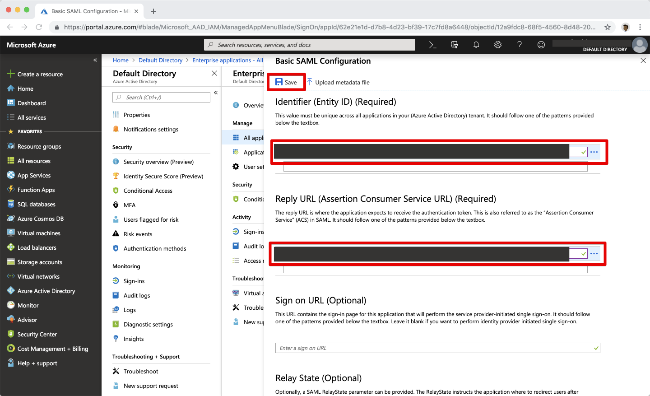This screenshot has width=650, height=396.
Task: Click Upload metadata file
Action: click(339, 82)
